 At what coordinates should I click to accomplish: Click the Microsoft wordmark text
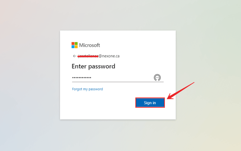point(90,45)
